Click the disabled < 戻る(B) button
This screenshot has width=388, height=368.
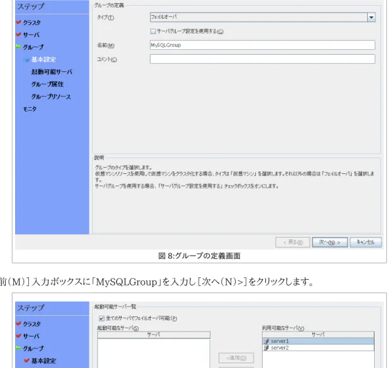coord(293,242)
